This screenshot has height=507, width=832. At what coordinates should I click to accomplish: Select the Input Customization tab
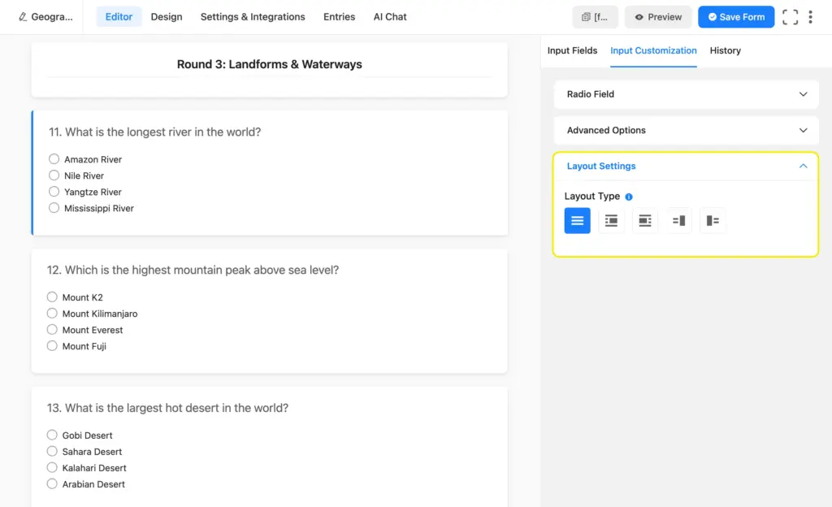pyautogui.click(x=653, y=50)
